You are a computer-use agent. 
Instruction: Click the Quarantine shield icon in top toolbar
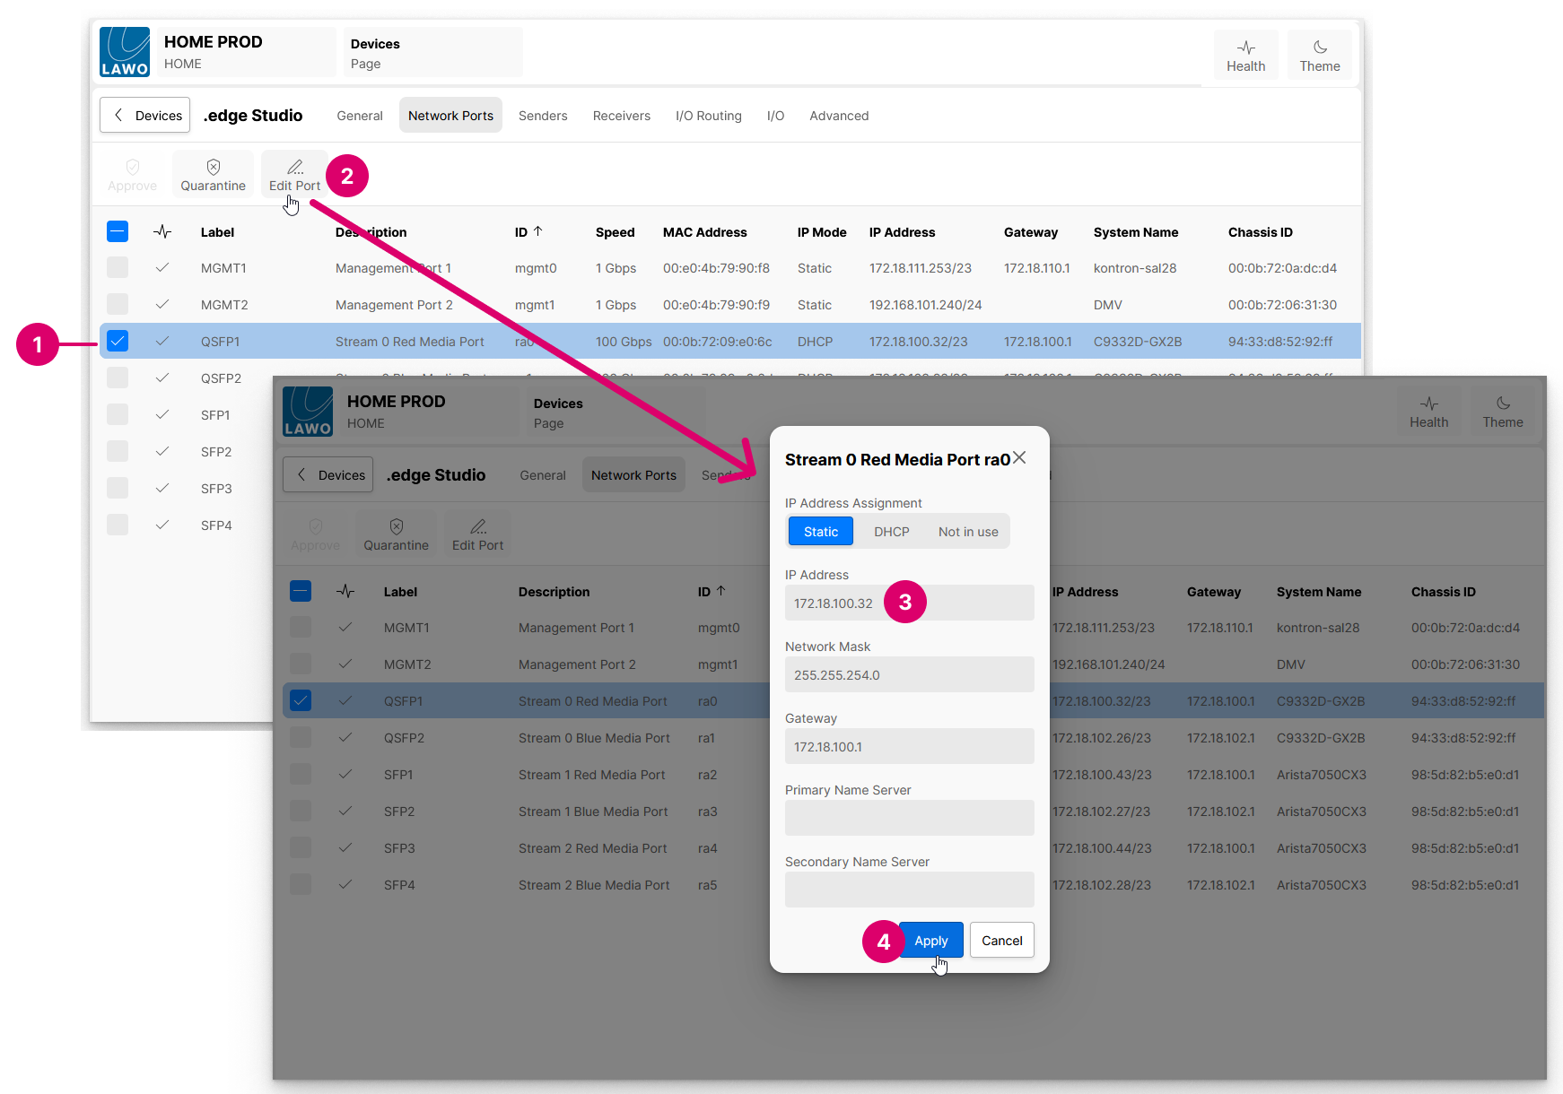[213, 168]
